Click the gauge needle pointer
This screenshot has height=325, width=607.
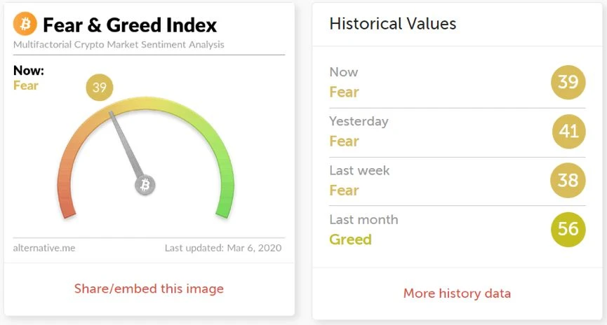126,144
